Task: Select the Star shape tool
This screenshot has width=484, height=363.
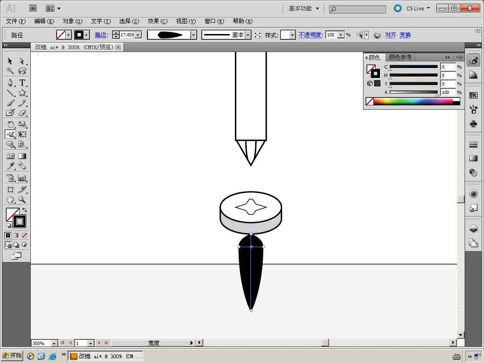Action: tap(22, 93)
